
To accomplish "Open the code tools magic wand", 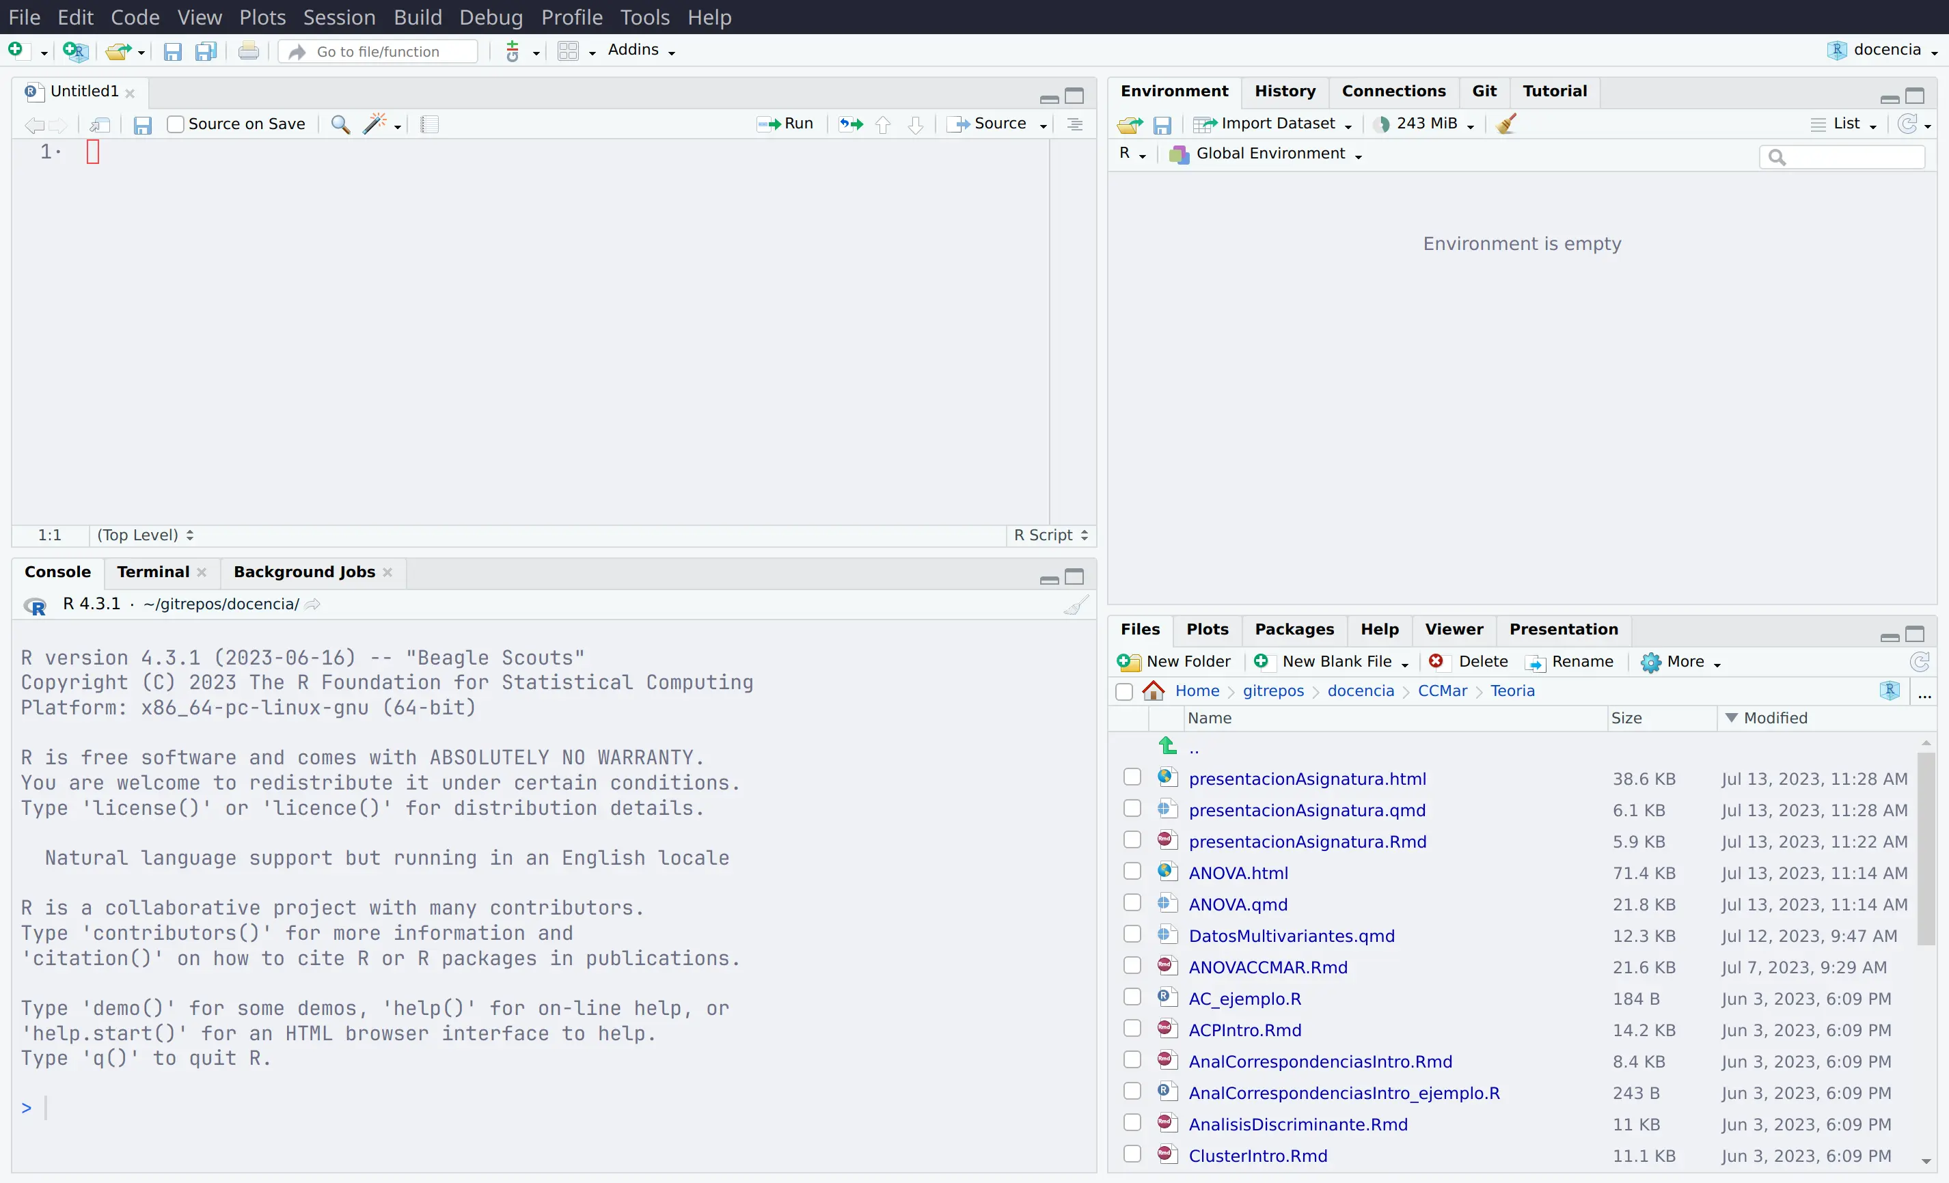I will 375,124.
